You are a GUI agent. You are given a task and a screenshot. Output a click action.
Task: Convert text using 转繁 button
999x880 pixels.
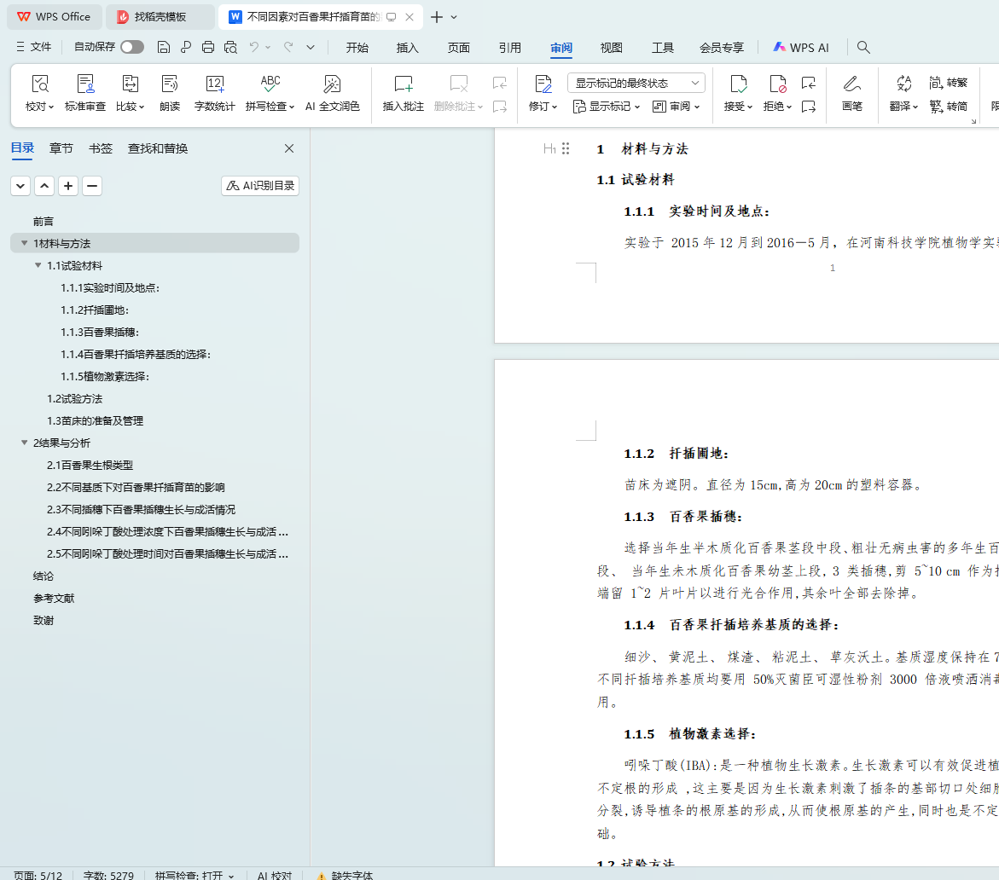(949, 83)
